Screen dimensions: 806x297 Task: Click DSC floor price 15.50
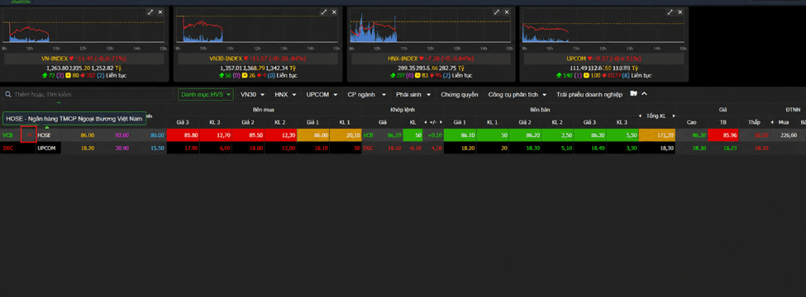pyautogui.click(x=157, y=148)
